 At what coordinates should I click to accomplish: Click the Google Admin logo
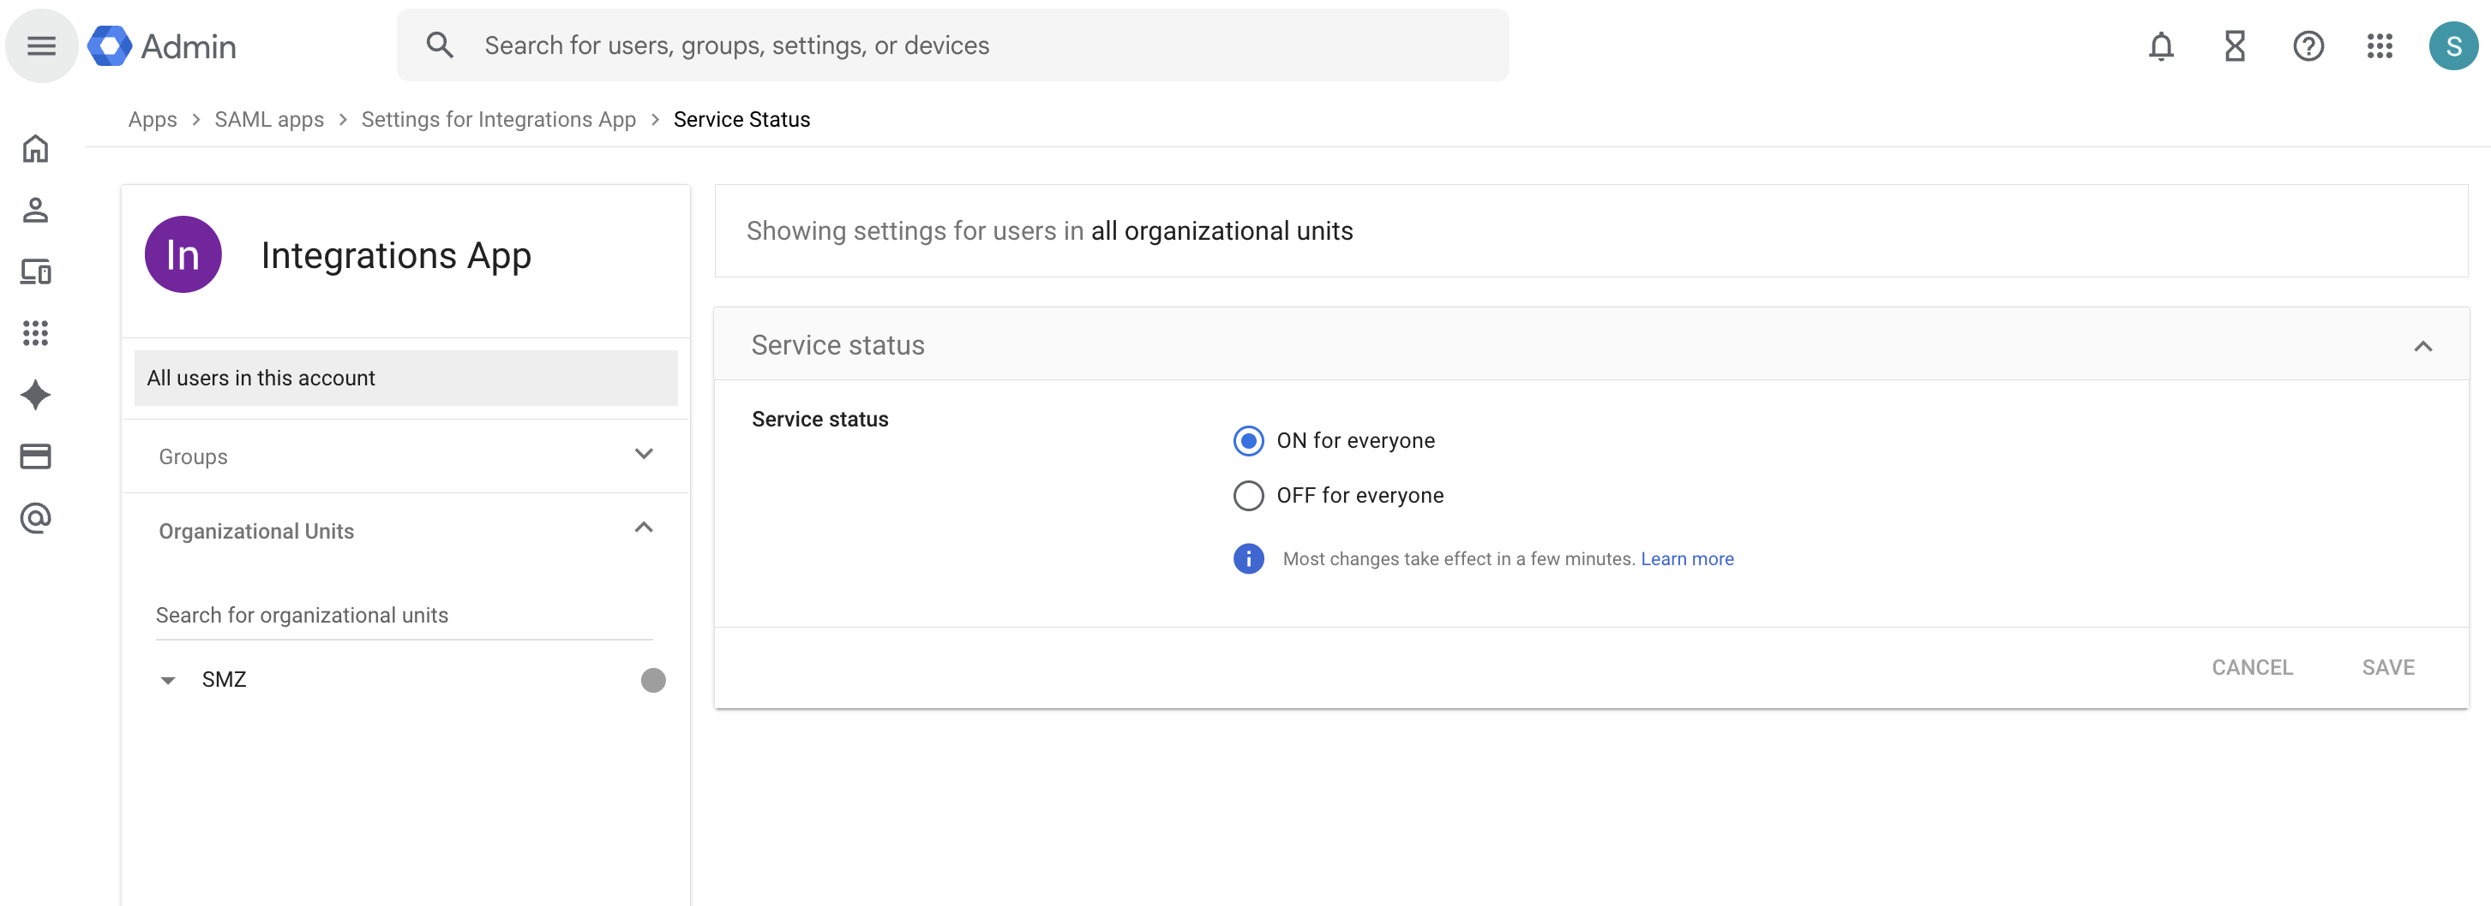click(161, 45)
